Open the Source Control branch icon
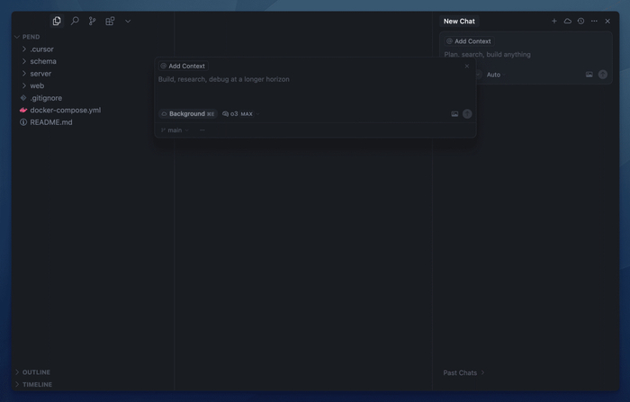 (x=93, y=21)
